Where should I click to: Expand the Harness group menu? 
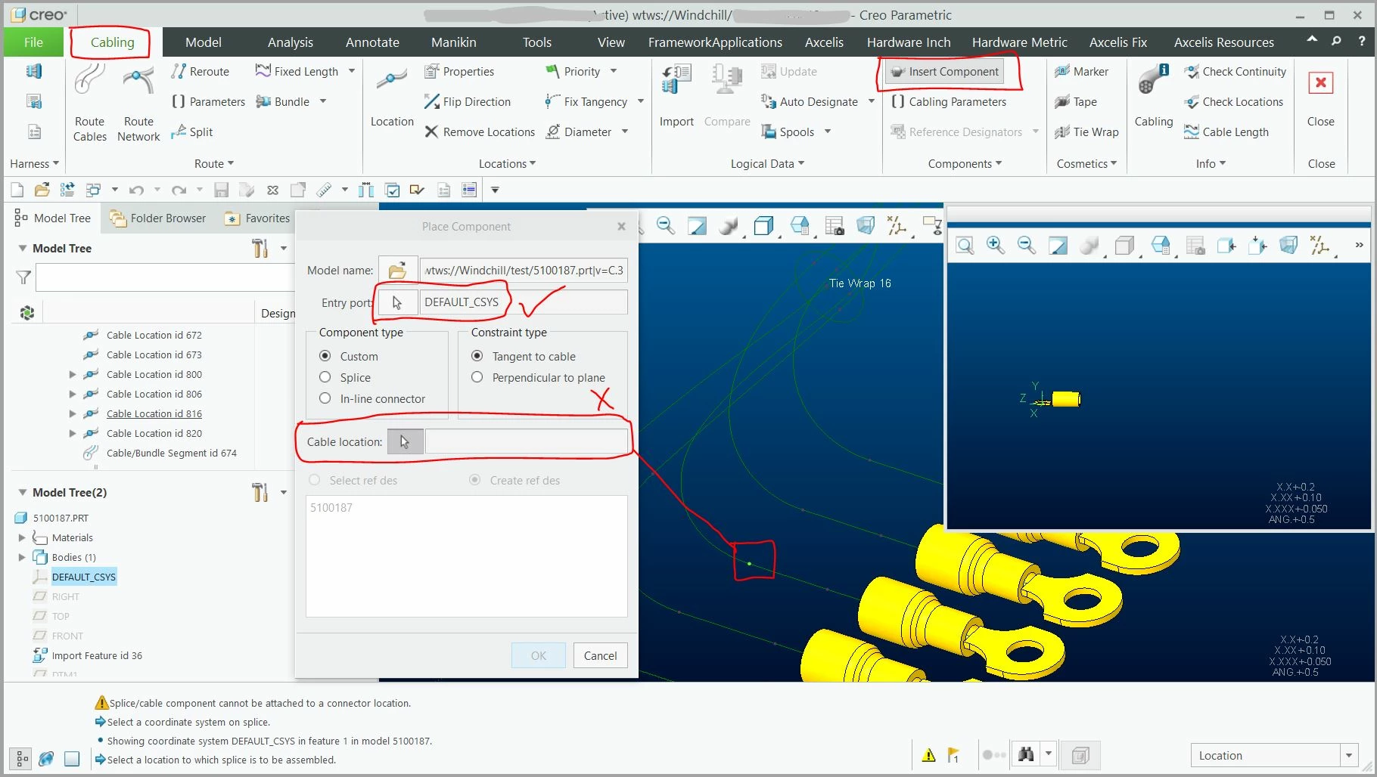[34, 163]
